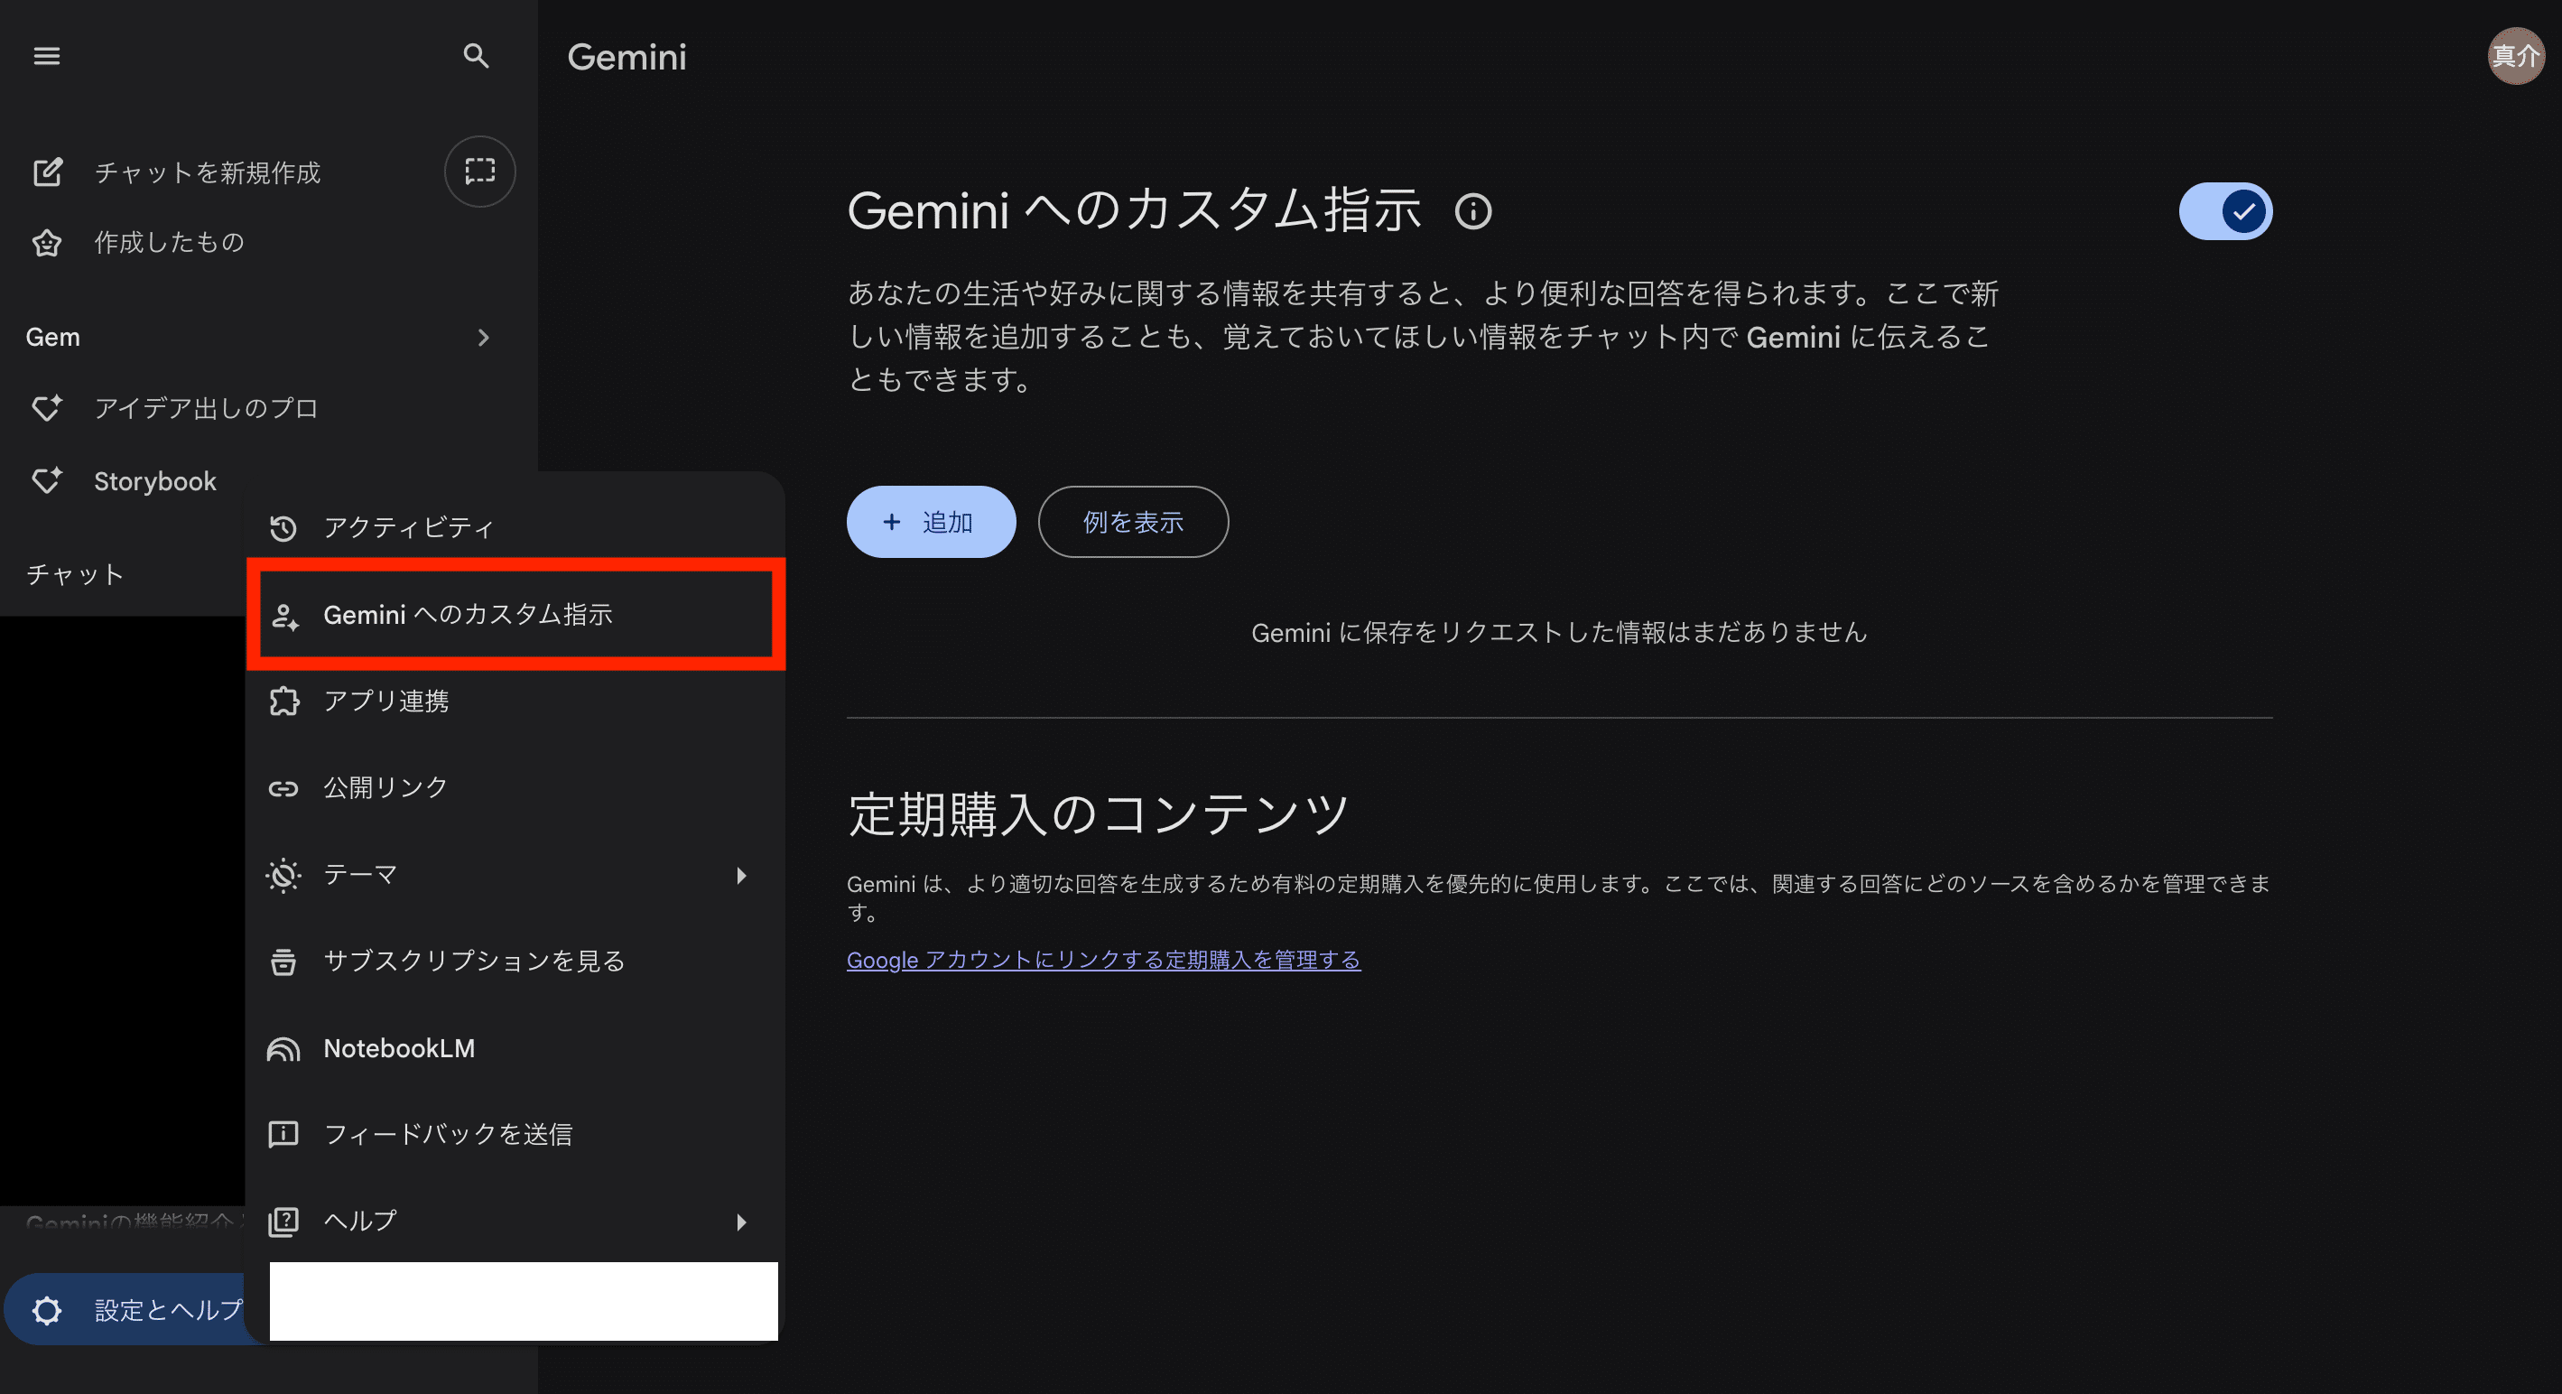Click the info icon beside カスタム指示 heading

click(x=1473, y=211)
